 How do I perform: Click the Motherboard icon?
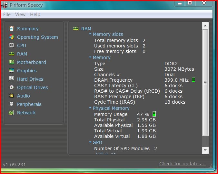click(12, 62)
